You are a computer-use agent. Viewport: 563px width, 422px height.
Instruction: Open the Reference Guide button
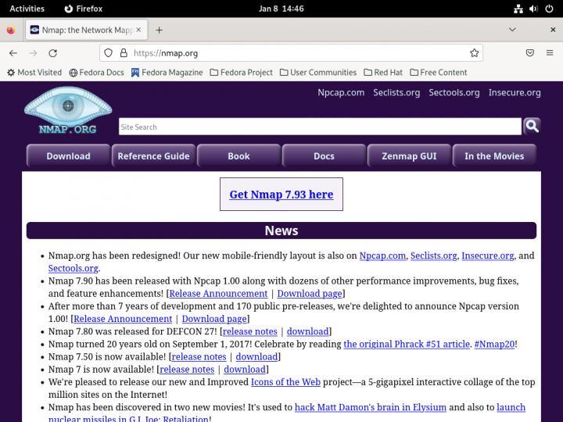(153, 156)
